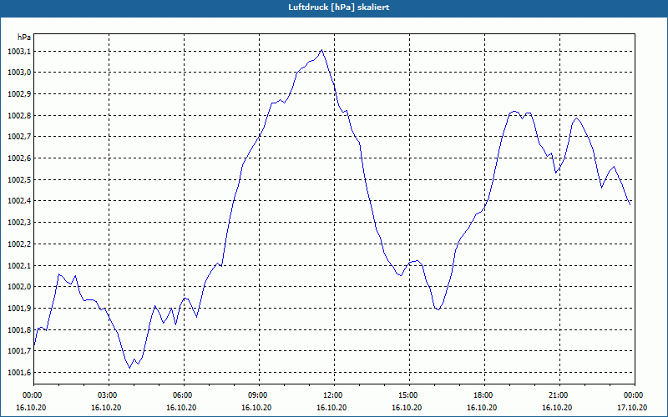Click the 1002,8 axis value
Image resolution: width=668 pixels, height=417 pixels.
19,116
